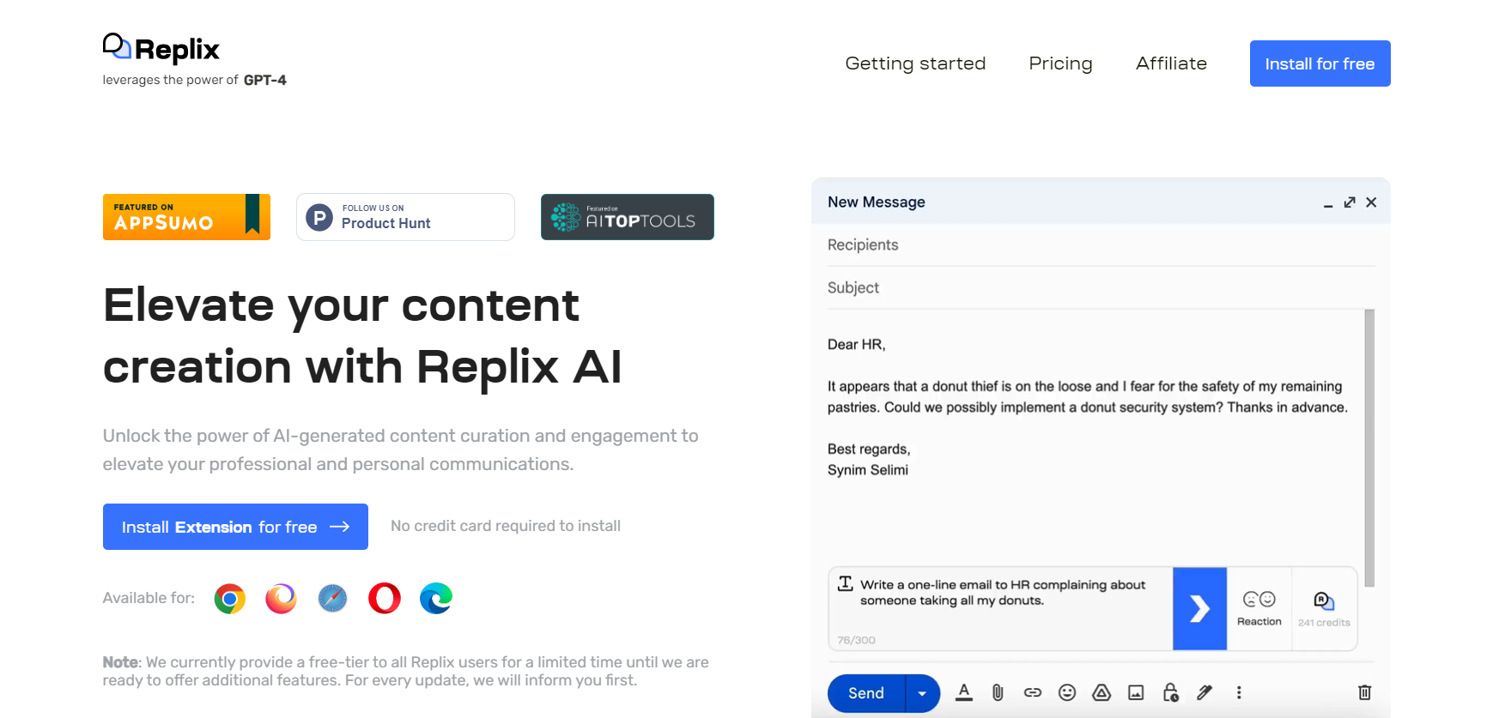Viewport: 1493px width, 718px height.
Task: Click 'No credit card required to install' text
Action: 506,526
